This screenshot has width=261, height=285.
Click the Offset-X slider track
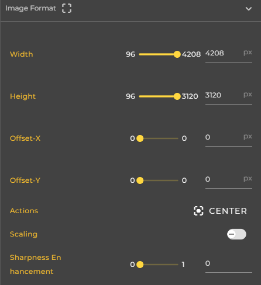pos(159,138)
